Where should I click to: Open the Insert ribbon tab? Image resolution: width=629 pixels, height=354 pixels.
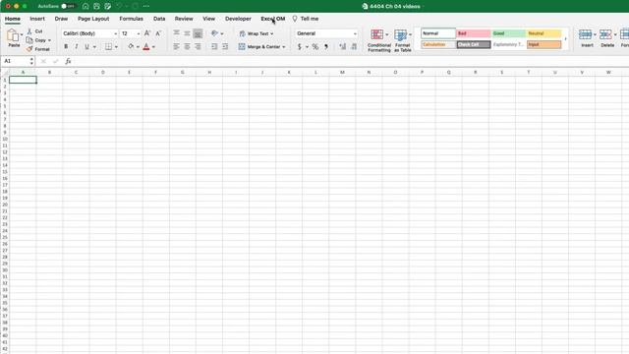click(37, 19)
